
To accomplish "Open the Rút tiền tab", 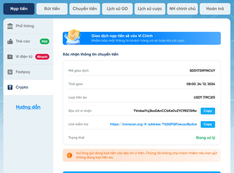I will [x=52, y=9].
